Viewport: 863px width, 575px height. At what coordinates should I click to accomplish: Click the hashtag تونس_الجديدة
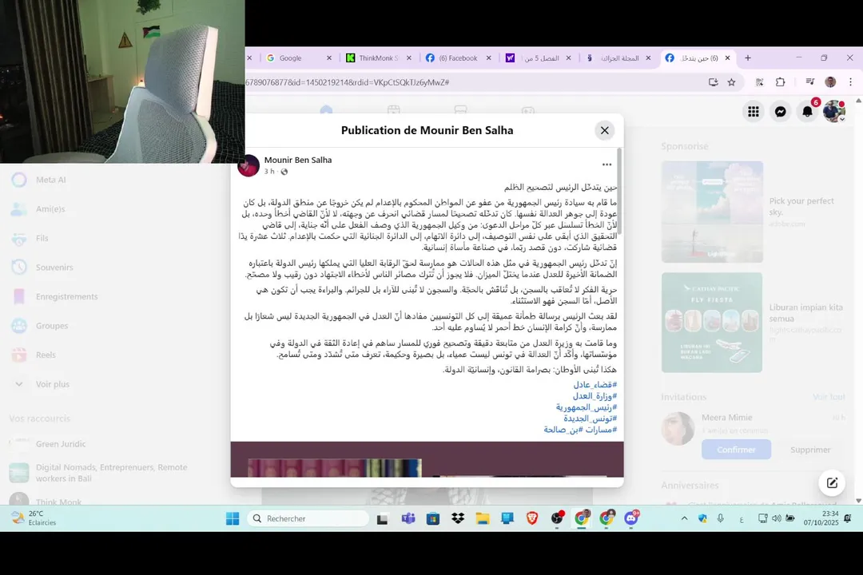[590, 418]
